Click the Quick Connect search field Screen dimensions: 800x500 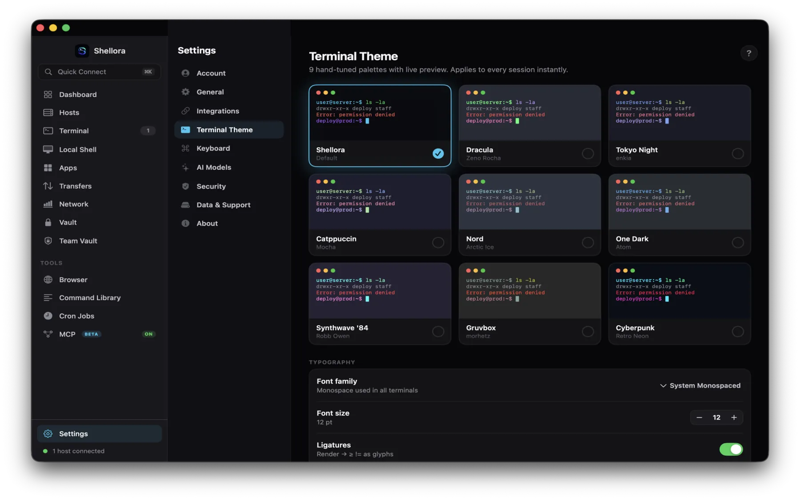(x=99, y=72)
